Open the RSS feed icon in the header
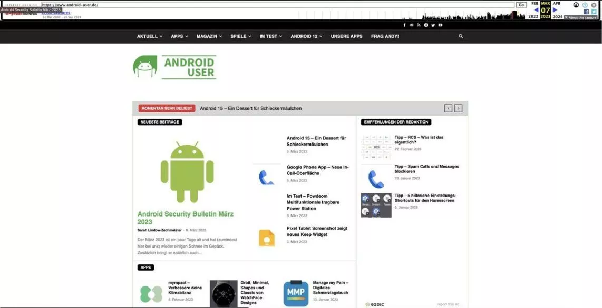This screenshot has height=308, width=602. (x=419, y=25)
